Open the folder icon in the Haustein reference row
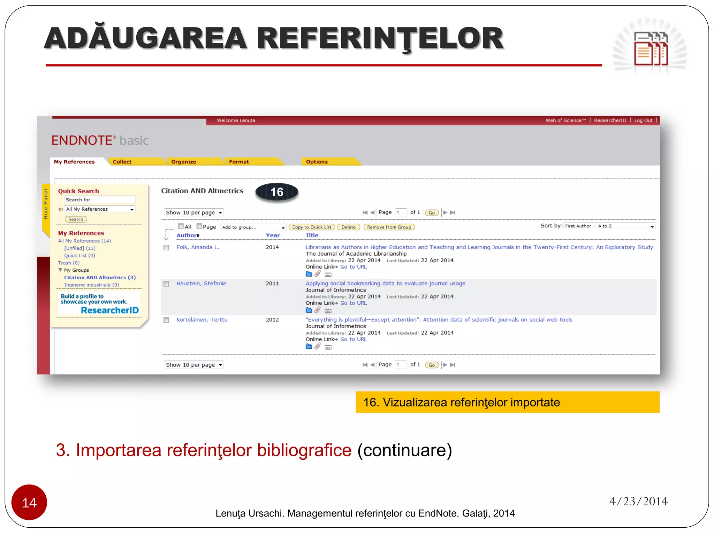 click(309, 310)
